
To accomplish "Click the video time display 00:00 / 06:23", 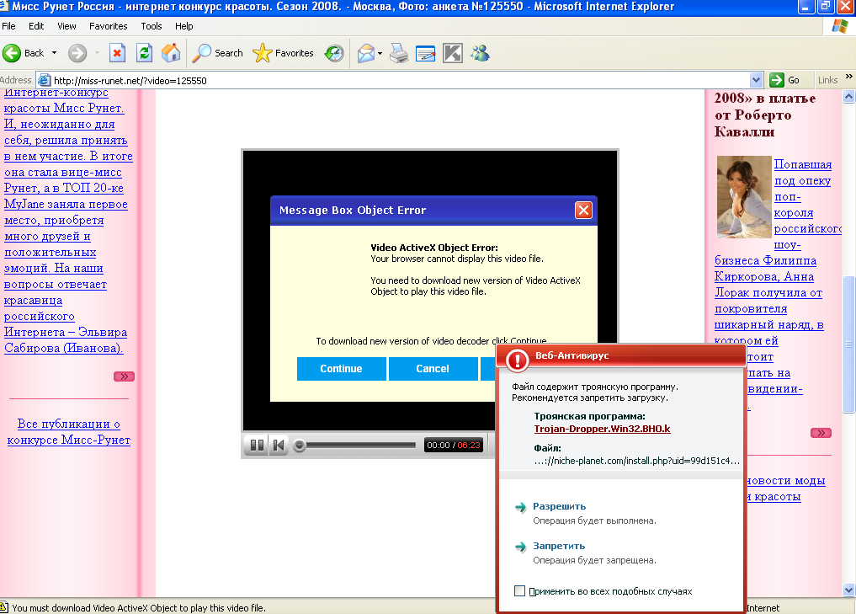I will [454, 446].
